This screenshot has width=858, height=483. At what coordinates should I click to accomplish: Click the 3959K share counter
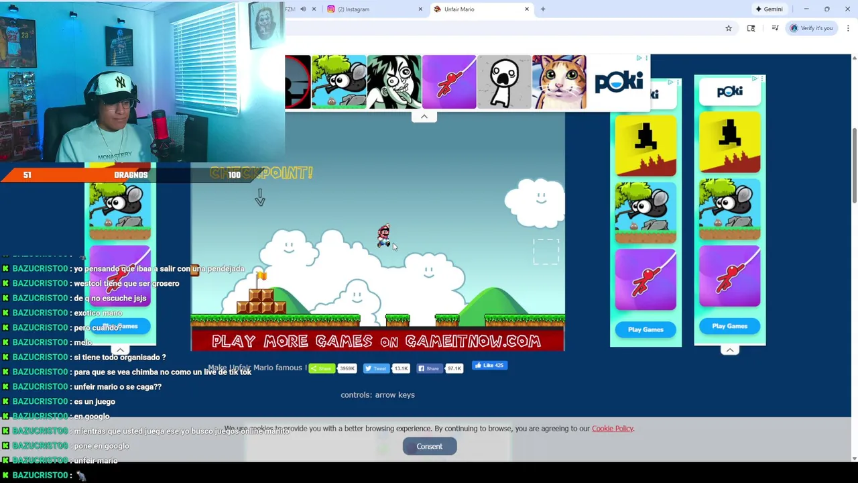tap(347, 368)
